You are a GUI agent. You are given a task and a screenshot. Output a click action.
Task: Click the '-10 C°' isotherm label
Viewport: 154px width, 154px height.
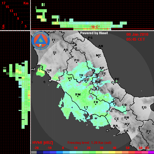click(95, 27)
